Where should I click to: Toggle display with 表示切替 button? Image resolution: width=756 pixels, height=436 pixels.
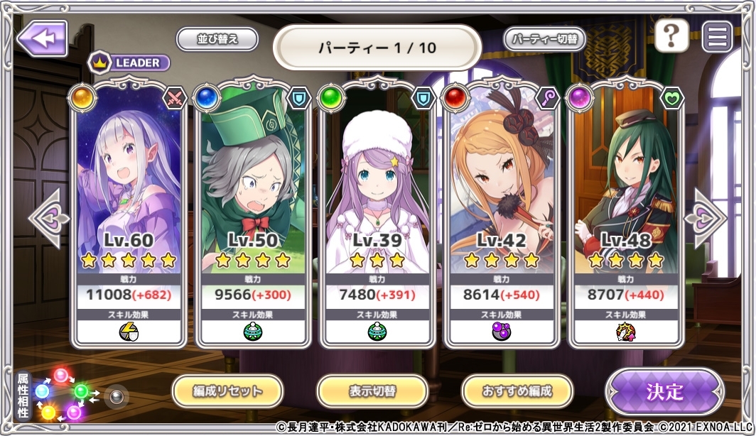click(372, 391)
